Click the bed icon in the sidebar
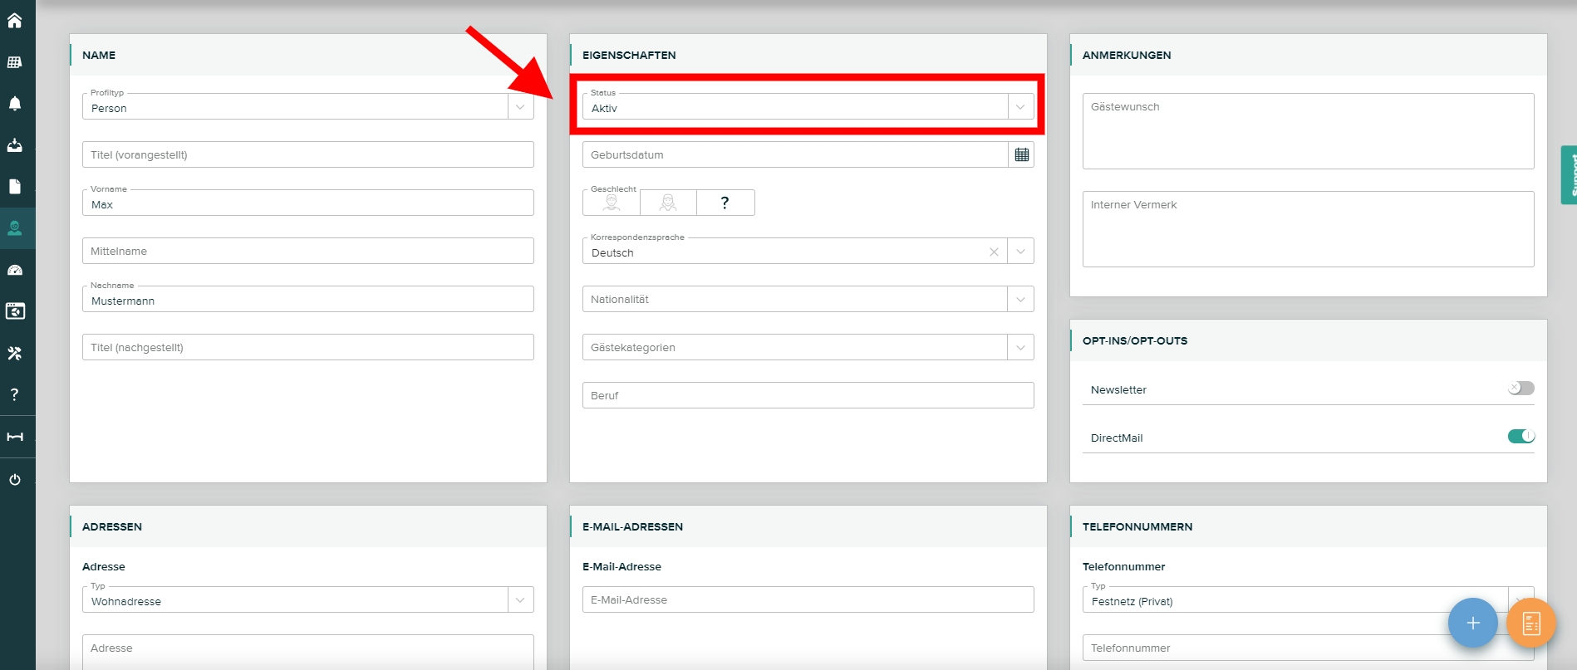 click(15, 437)
